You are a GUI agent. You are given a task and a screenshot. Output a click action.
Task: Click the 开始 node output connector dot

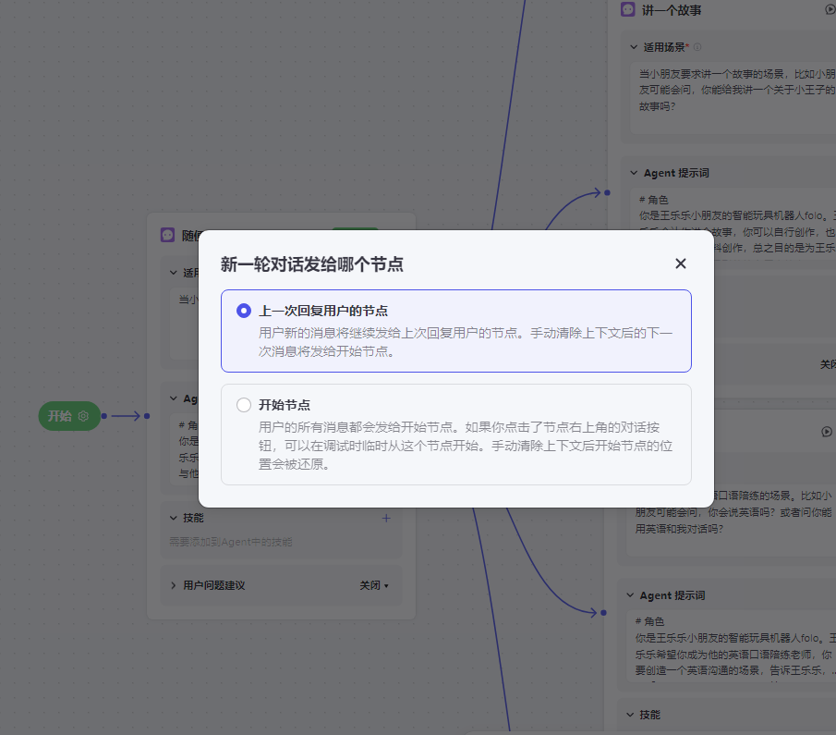[x=104, y=416]
